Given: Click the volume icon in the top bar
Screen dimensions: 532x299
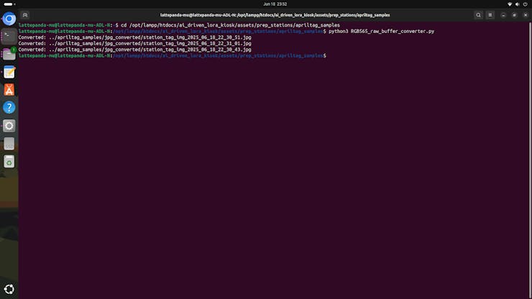Looking at the screenshot, I should point(518,4).
